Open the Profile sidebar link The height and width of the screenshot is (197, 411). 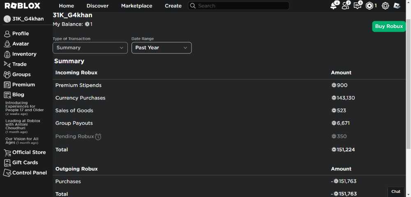click(x=21, y=34)
